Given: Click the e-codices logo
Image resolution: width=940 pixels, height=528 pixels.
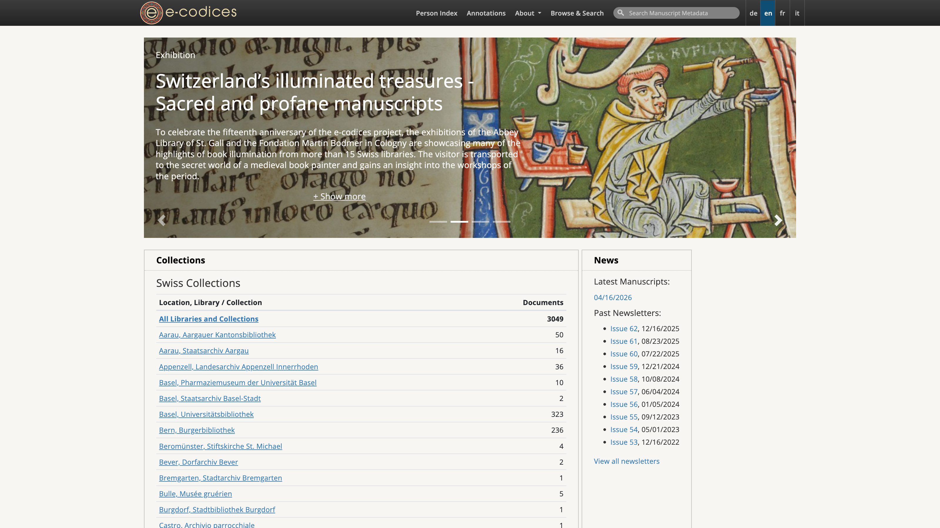Looking at the screenshot, I should pos(188,12).
